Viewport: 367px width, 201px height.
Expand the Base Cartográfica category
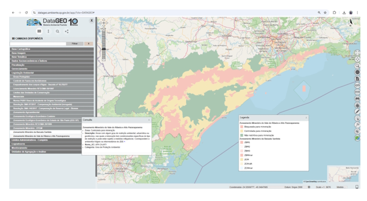(x=21, y=49)
